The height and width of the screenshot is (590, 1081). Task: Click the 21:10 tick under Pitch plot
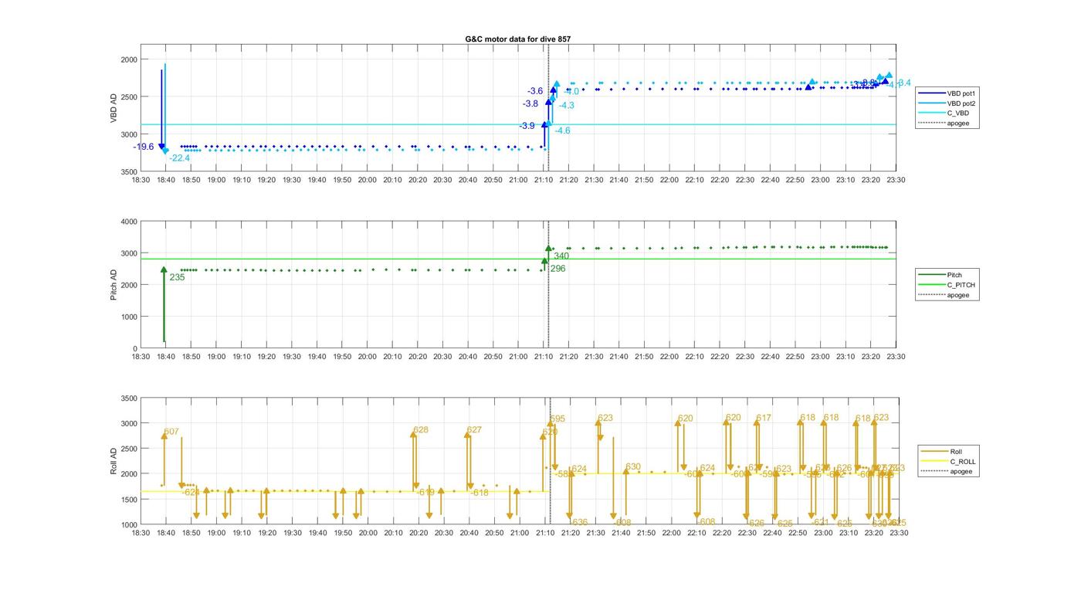click(544, 357)
